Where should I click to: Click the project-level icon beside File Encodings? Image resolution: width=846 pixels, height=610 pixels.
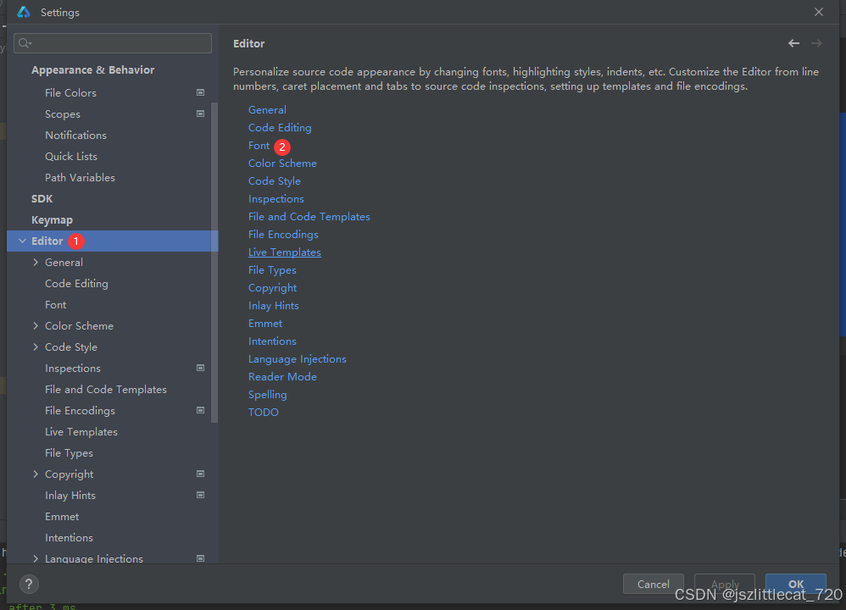201,410
